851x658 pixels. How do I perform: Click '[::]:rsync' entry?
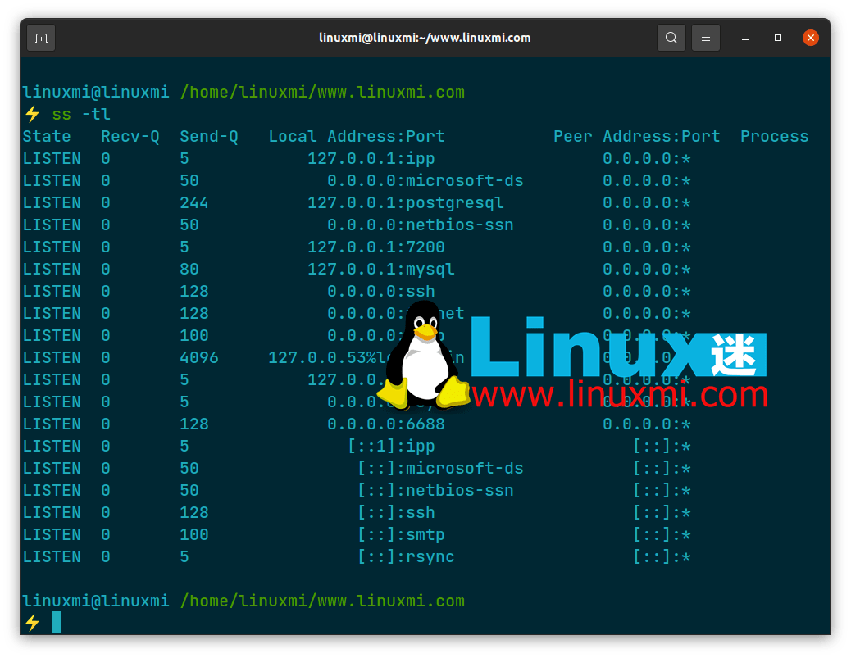coord(406,557)
